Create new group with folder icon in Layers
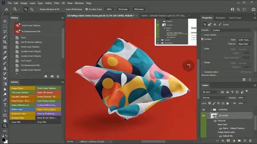The image size is (257, 144). pyautogui.click(x=239, y=140)
